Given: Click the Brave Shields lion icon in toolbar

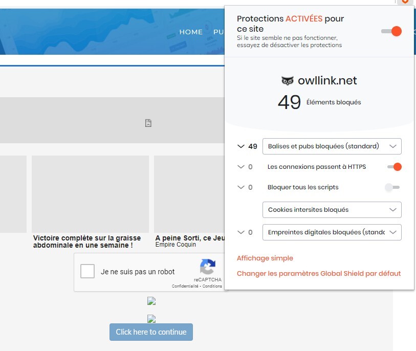Looking at the screenshot, I should point(405,2).
